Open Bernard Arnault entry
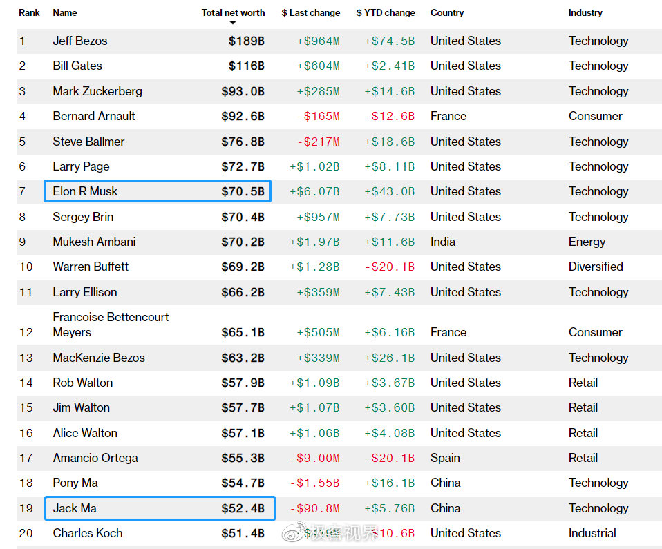662x549 pixels. [94, 116]
